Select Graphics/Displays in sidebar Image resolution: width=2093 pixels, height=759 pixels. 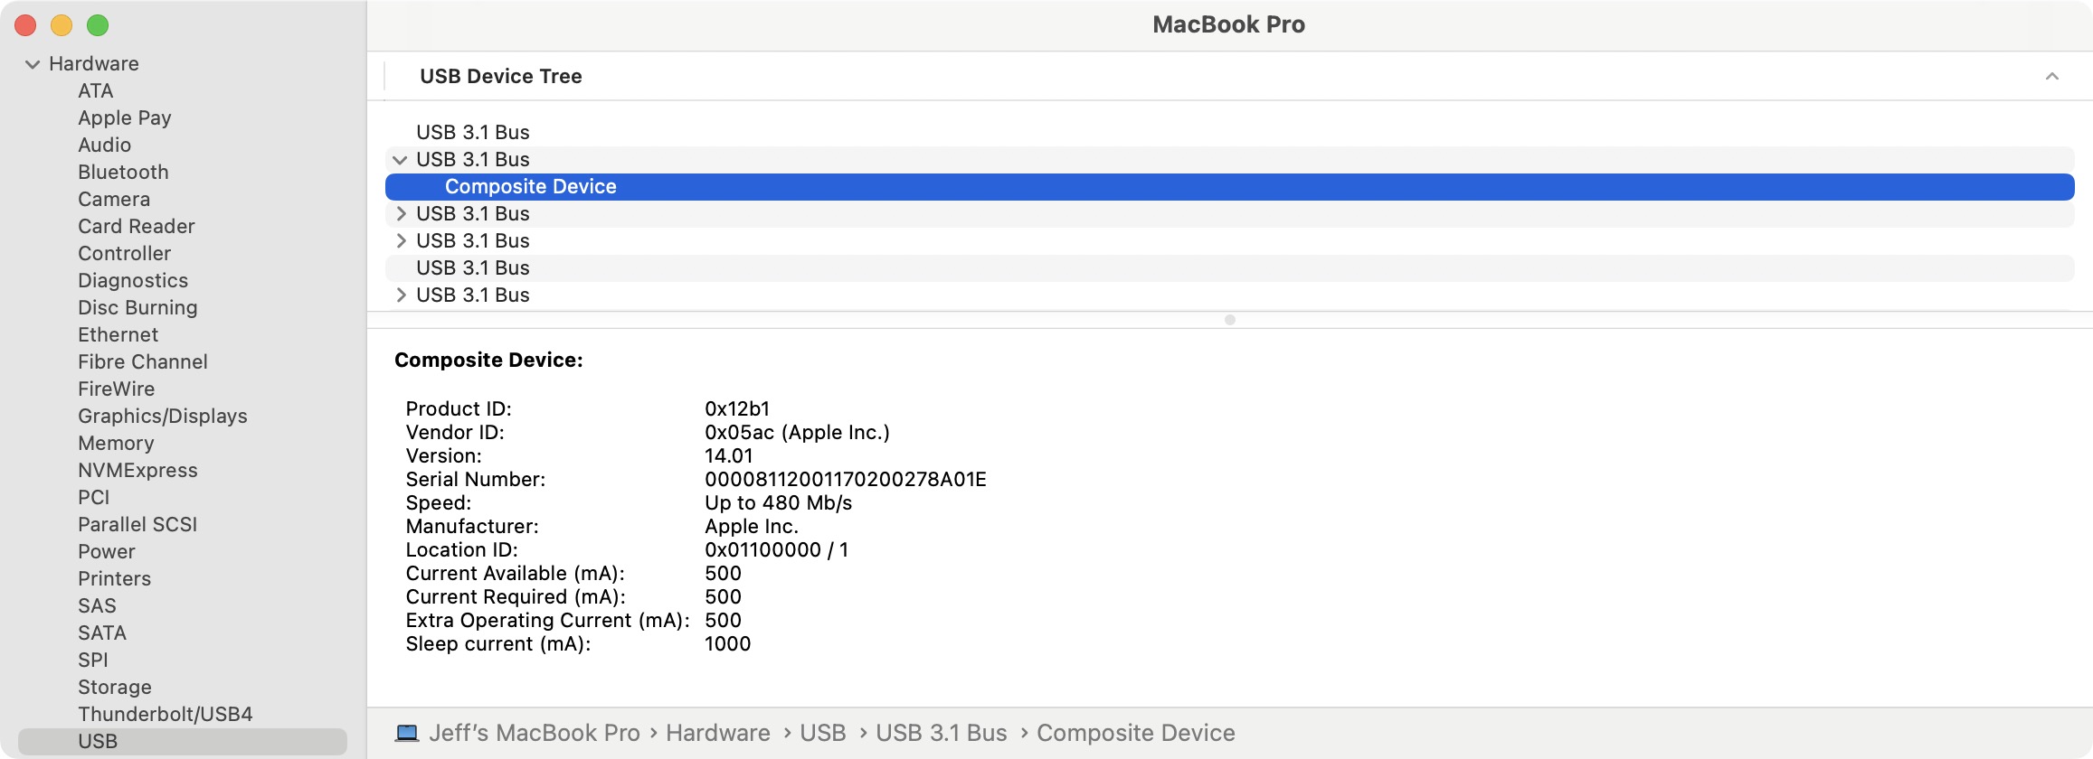point(162,416)
